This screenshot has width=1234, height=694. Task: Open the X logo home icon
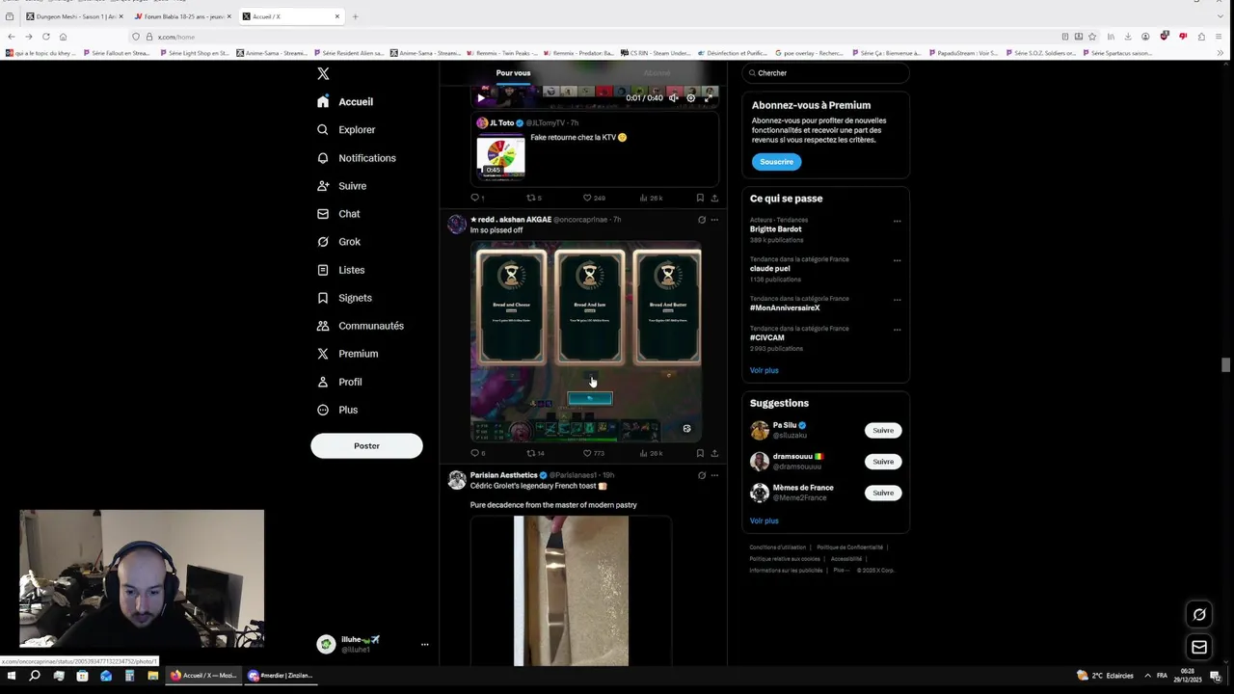(x=323, y=73)
